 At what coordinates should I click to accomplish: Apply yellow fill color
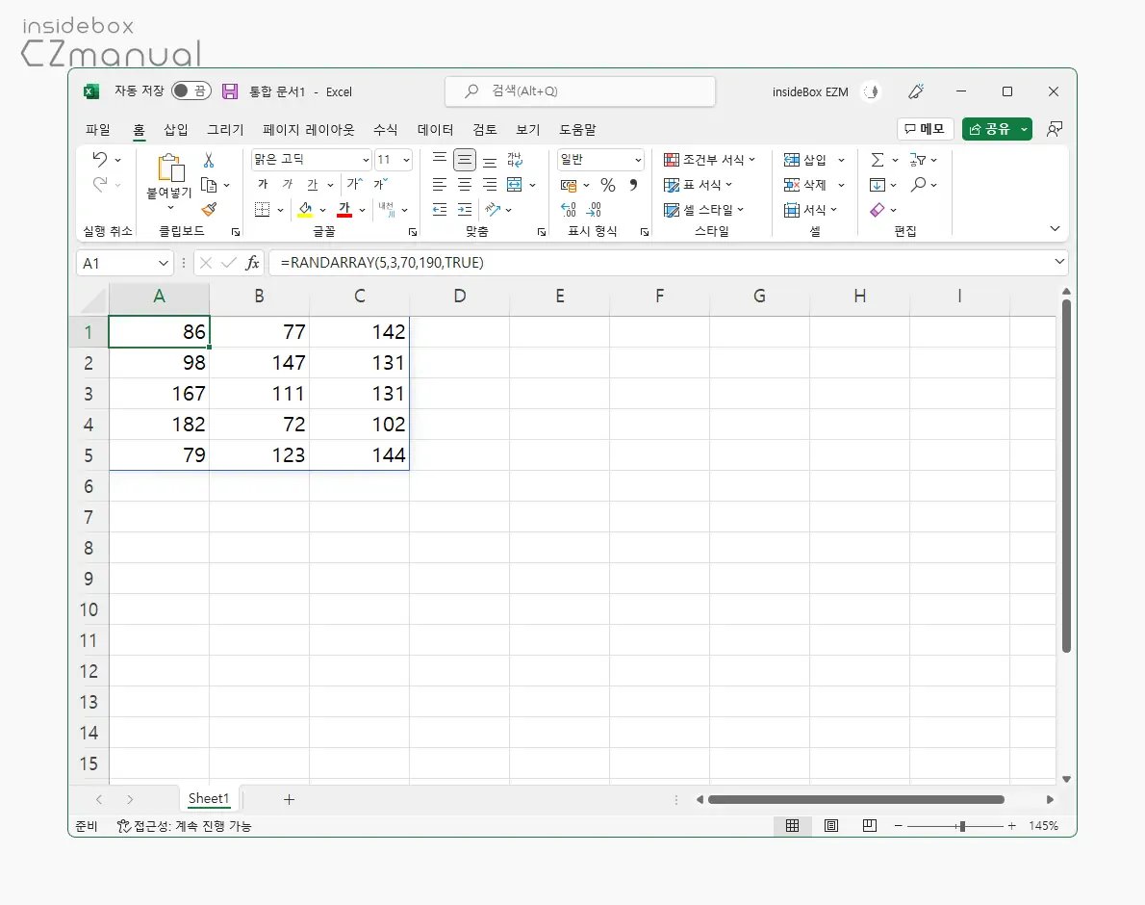pos(305,210)
